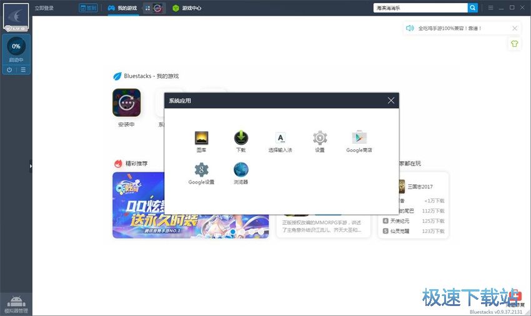
Task: Select the running app tab with grid icon
Action: 154,8
